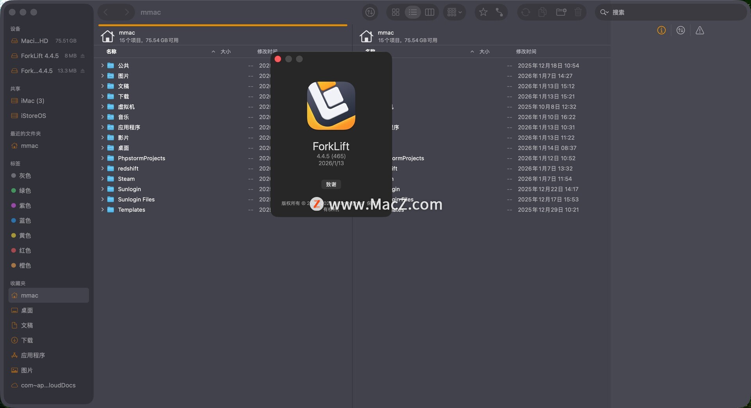Click the connect to server icon
751x408 pixels.
[499, 13]
